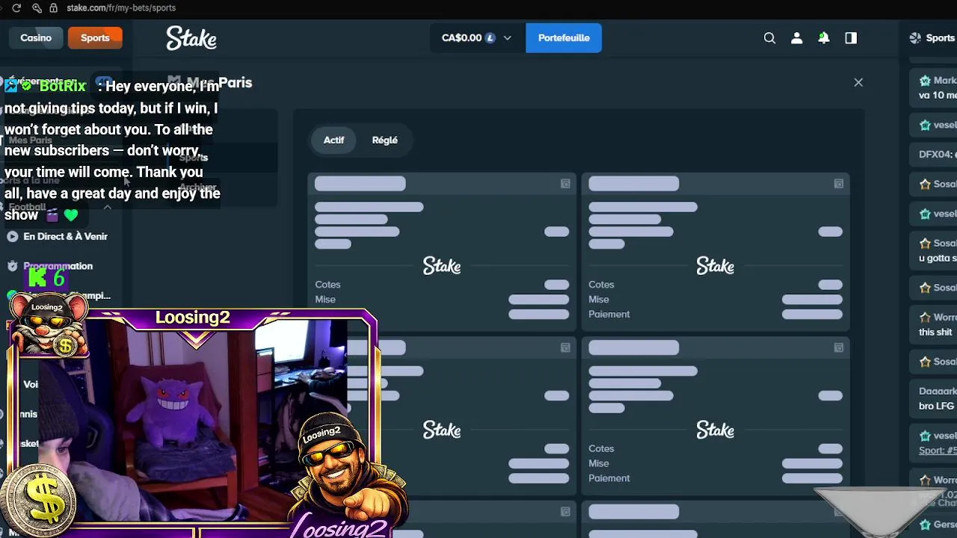Switch to the Réglé tab

point(385,140)
